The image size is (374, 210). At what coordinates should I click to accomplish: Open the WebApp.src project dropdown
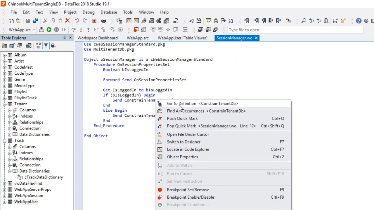[34, 30]
